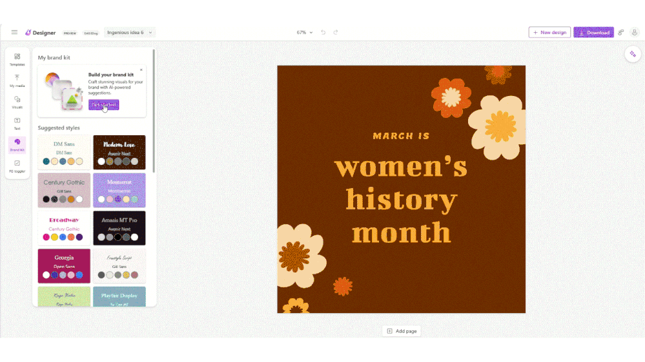
Task: Click the 'Suggested styles' heading
Action: pyautogui.click(x=59, y=128)
